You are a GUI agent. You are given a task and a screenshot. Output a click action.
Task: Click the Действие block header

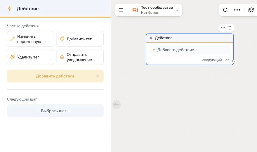[190, 38]
